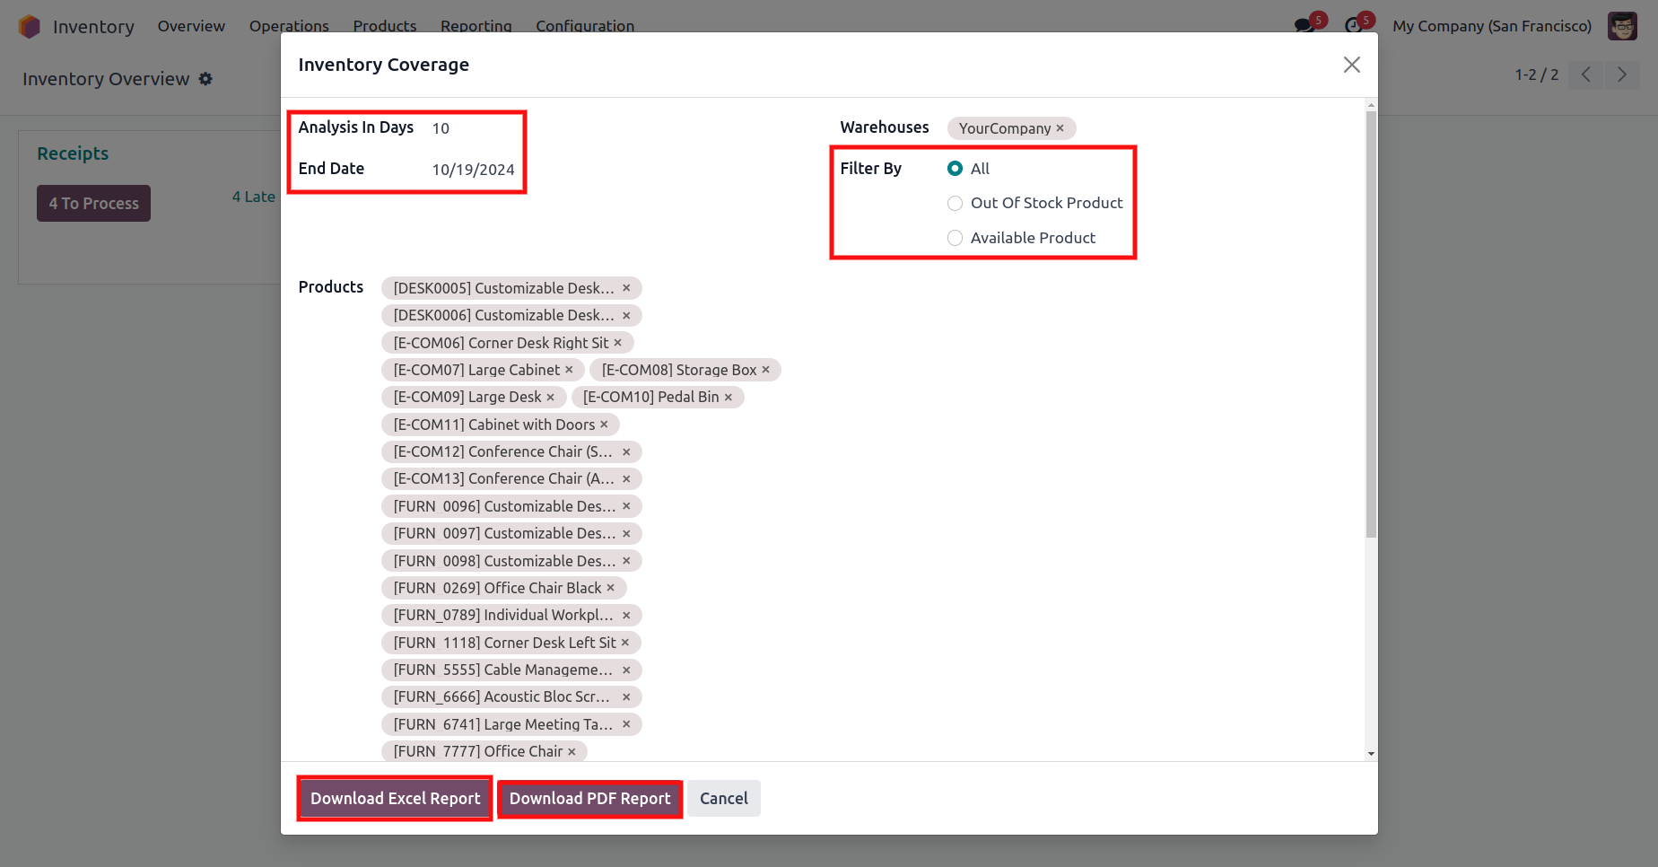Remove [E-COM13] Conference Chair tag
The height and width of the screenshot is (867, 1658).
(626, 478)
